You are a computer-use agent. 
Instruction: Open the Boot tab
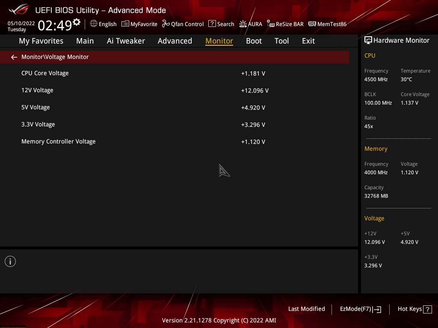(x=254, y=41)
